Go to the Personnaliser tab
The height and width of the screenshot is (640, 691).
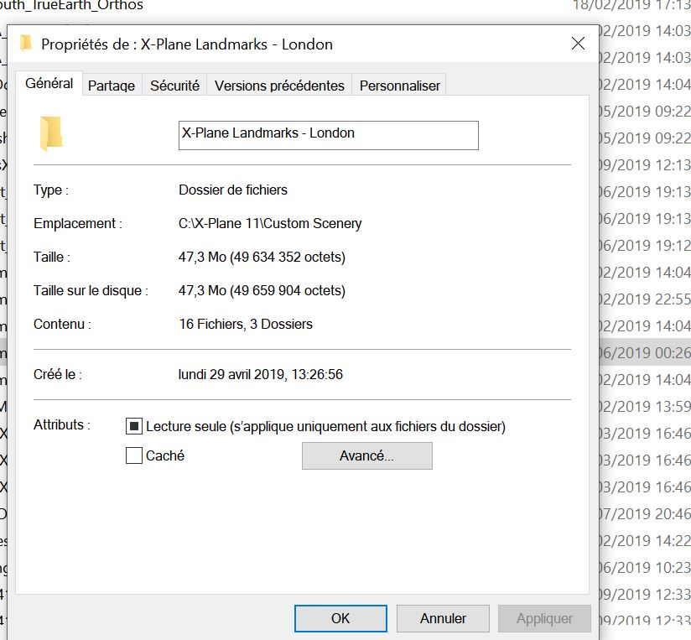tap(400, 86)
